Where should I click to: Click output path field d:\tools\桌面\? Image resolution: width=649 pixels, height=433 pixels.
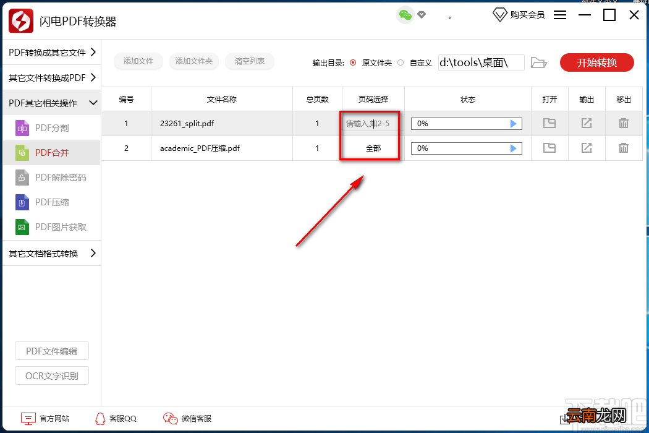(481, 62)
